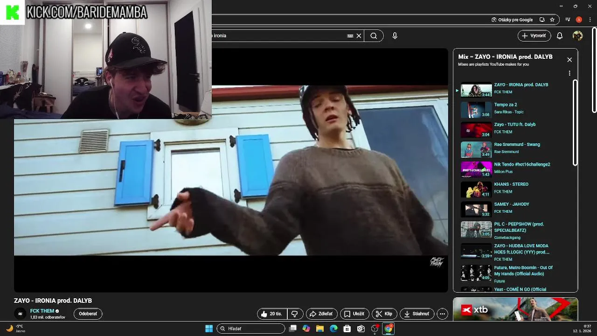Click the Vytvoriť create button
The image size is (597, 336).
point(534,35)
